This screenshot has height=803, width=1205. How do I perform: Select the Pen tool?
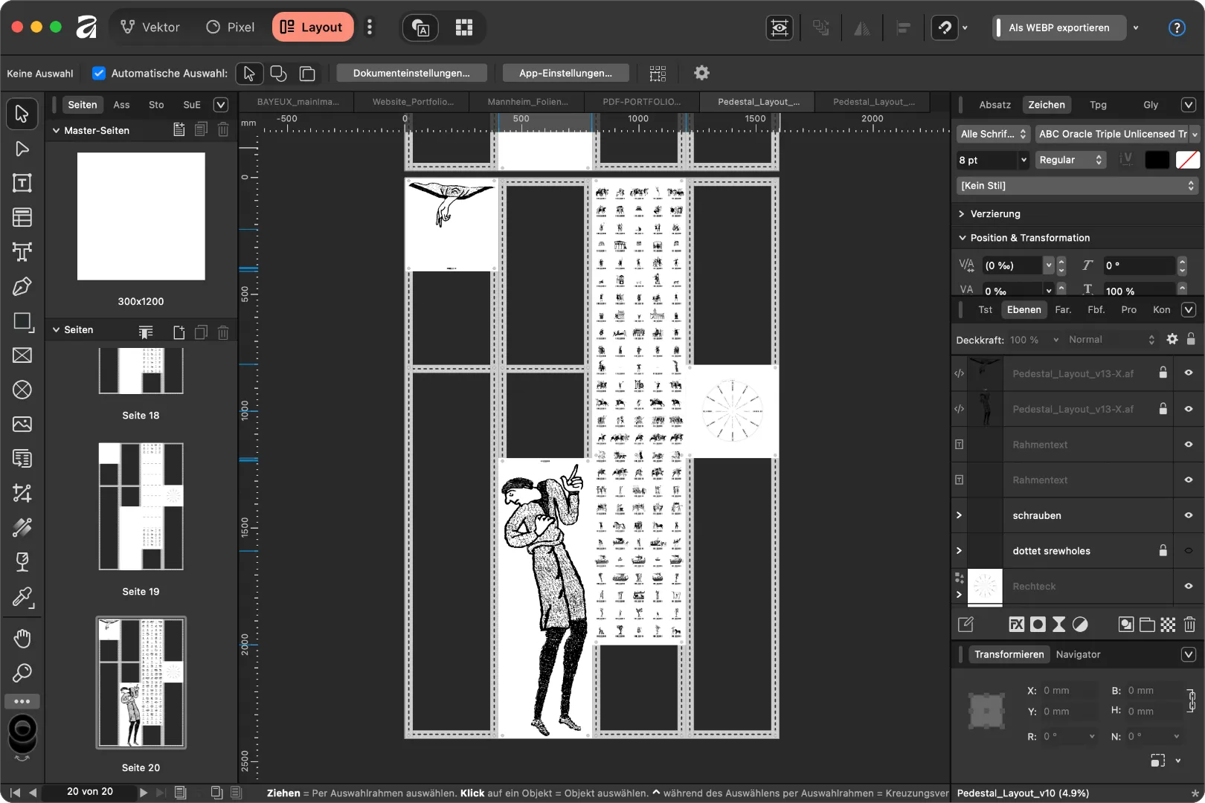(22, 286)
